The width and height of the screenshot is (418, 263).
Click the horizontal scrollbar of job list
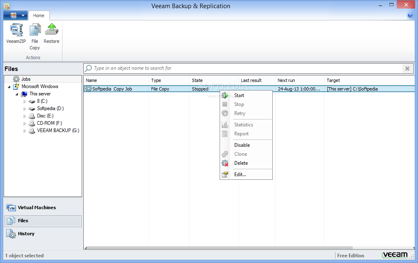[x=219, y=248]
